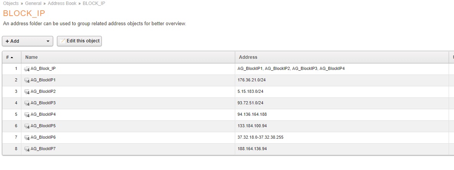
Task: Navigate to General breadcrumb link
Action: click(33, 3)
